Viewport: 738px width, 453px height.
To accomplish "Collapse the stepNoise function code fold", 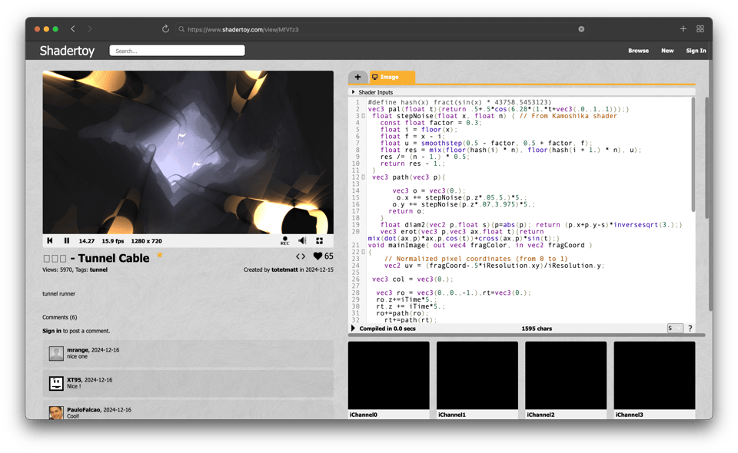I will tap(364, 116).
